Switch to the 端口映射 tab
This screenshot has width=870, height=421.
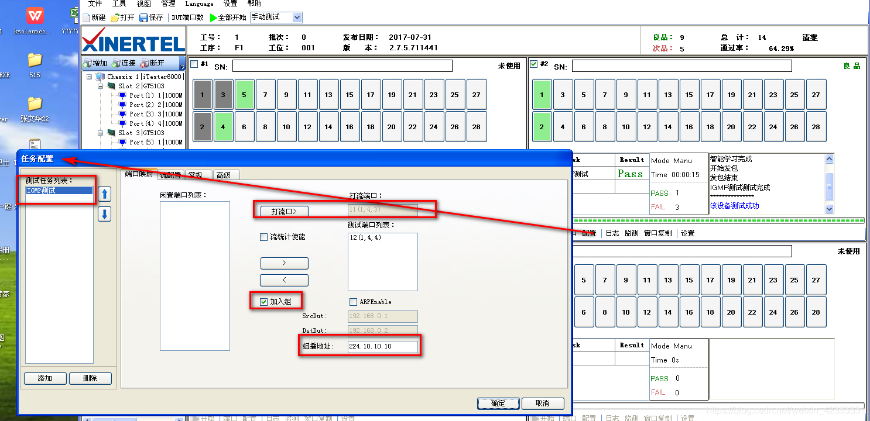pyautogui.click(x=139, y=174)
